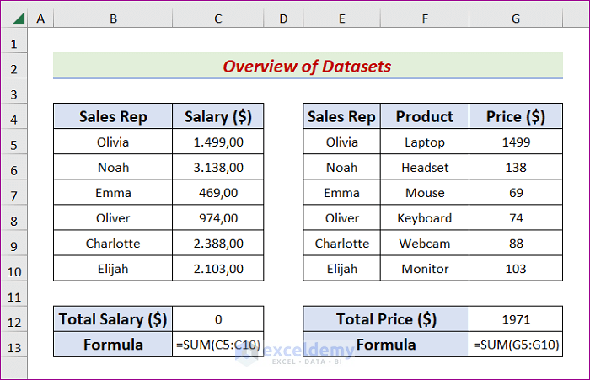The height and width of the screenshot is (380, 590).
Task: Select column E header
Action: tap(341, 17)
